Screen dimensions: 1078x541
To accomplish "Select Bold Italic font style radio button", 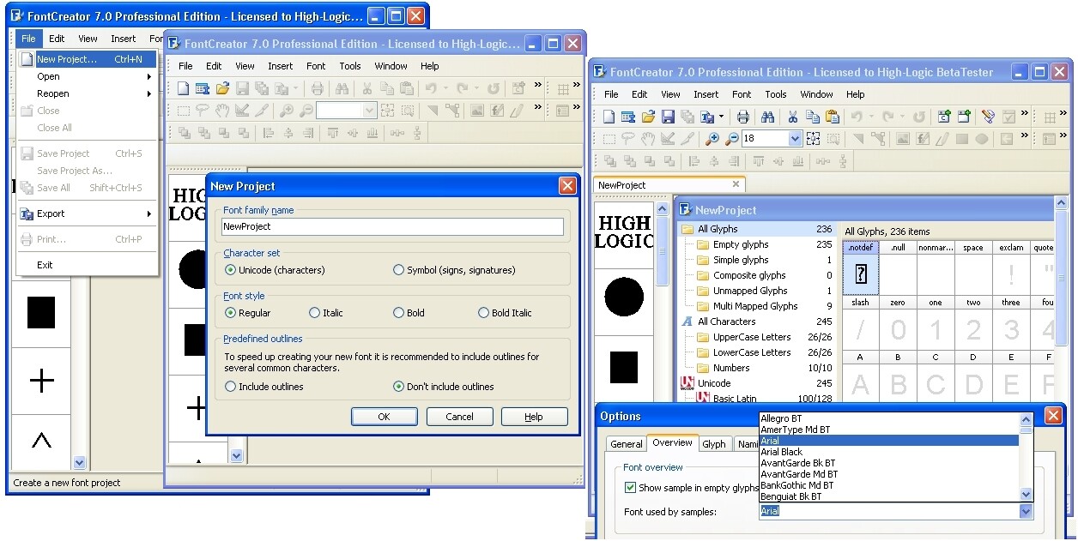I will (x=483, y=313).
